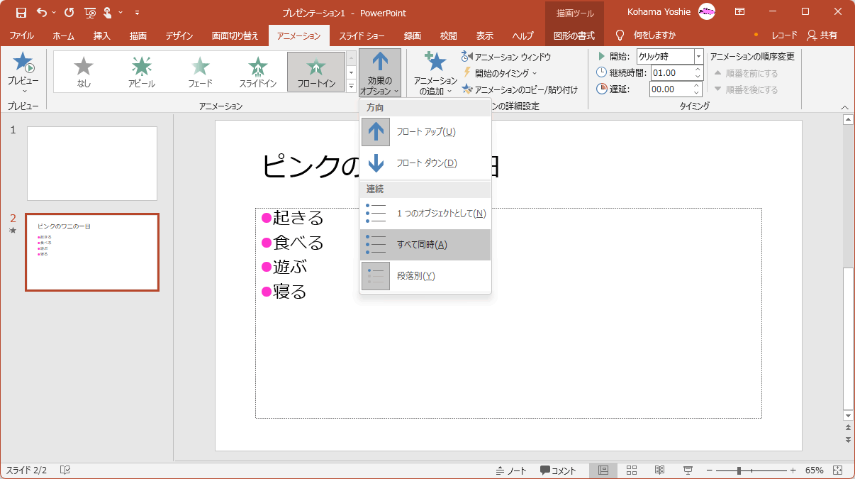This screenshot has height=479, width=855.
Task: Click the zoom slider in status bar
Action: (739, 470)
